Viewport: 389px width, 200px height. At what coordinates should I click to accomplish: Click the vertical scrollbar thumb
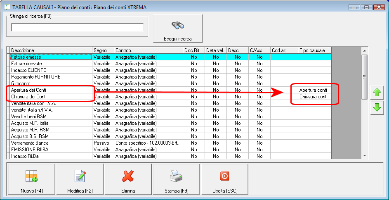pos(364,77)
